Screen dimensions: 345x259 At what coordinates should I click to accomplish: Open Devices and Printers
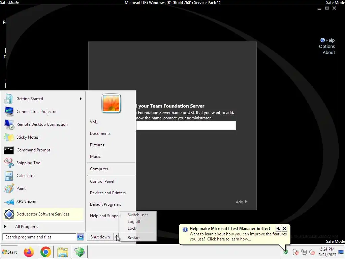[x=108, y=193]
